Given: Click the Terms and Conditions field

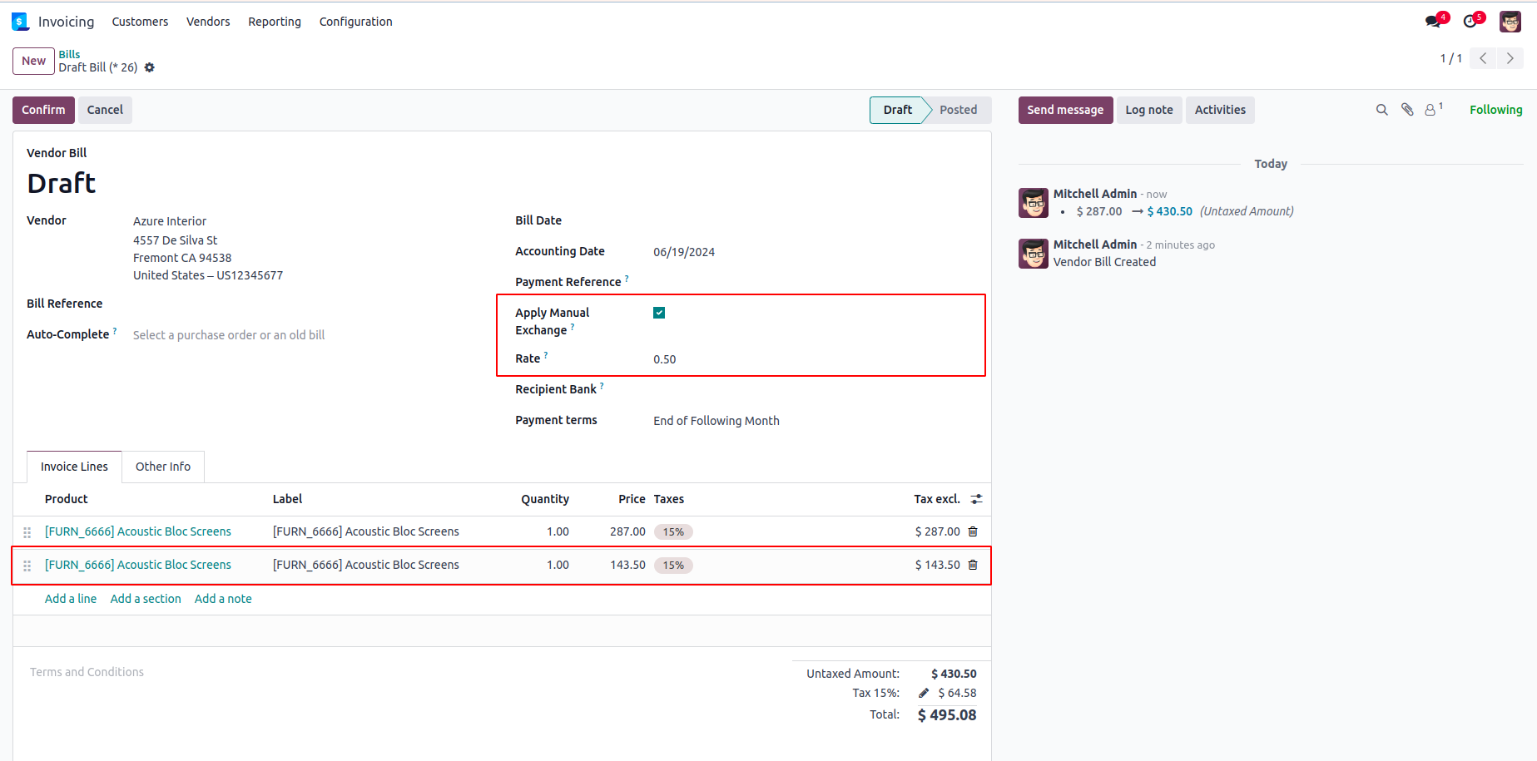Looking at the screenshot, I should 87,672.
